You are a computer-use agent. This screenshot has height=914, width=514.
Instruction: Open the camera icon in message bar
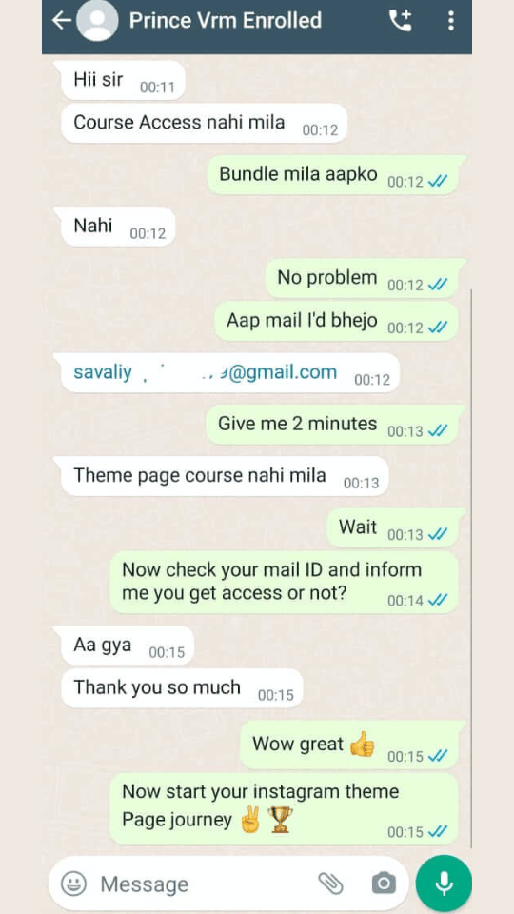[384, 884]
